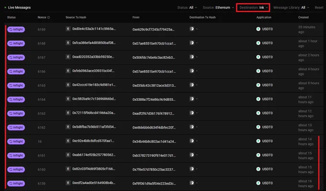Open source tx hash 0x5d8fba7b56b511af3fd54
The height and width of the screenshot is (191, 326).
(x=94, y=127)
